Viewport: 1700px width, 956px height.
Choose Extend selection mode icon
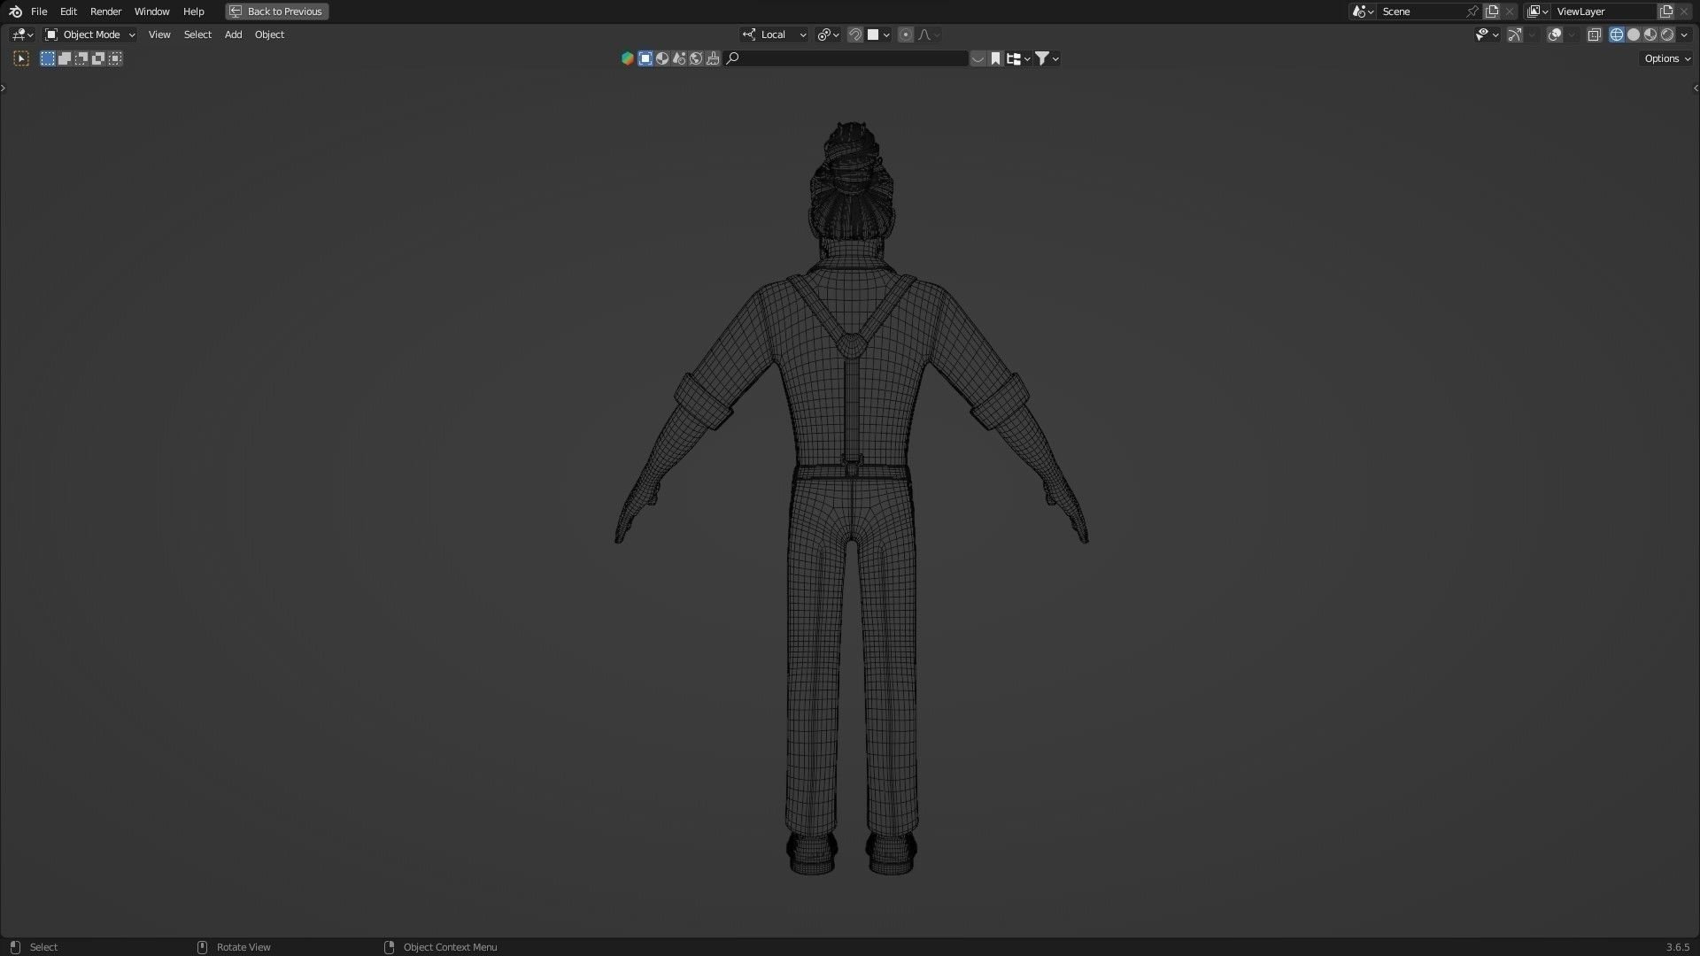click(x=65, y=58)
